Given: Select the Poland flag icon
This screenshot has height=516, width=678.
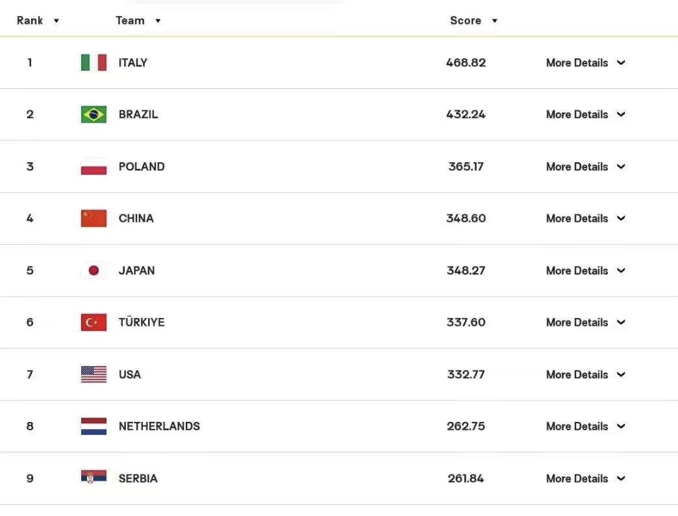Looking at the screenshot, I should 94,166.
